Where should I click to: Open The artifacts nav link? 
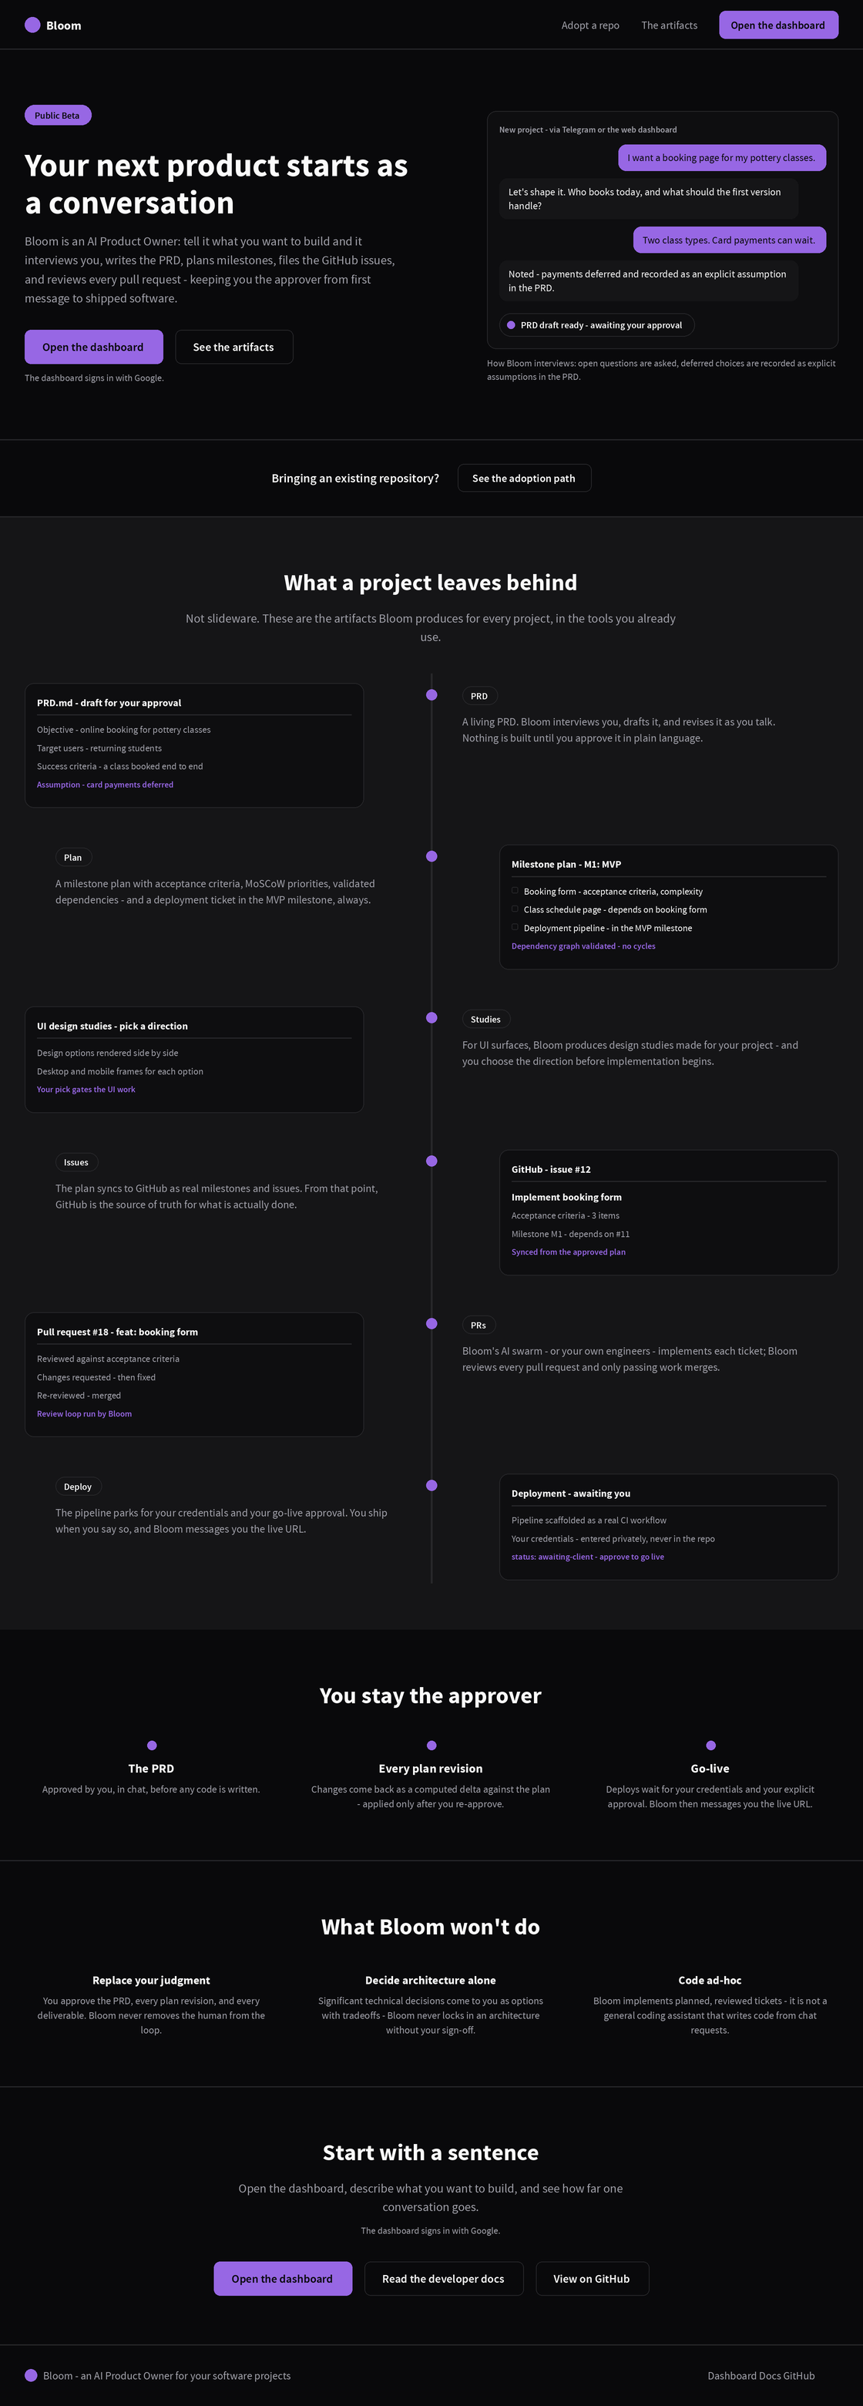(x=670, y=25)
